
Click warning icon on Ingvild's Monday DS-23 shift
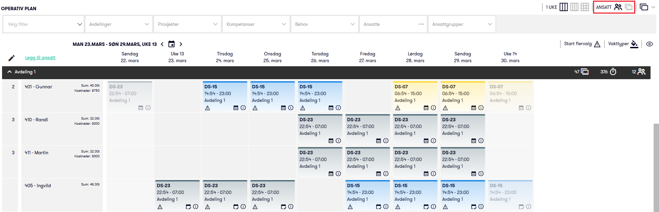pyautogui.click(x=160, y=207)
